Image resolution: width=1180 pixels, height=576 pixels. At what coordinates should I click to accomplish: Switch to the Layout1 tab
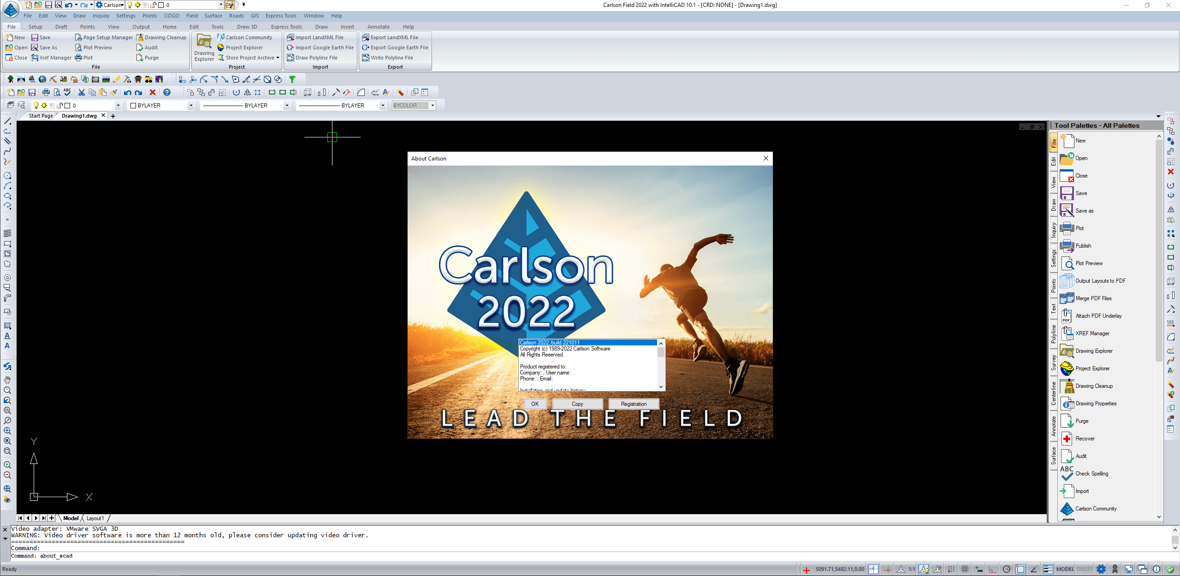[x=95, y=518]
